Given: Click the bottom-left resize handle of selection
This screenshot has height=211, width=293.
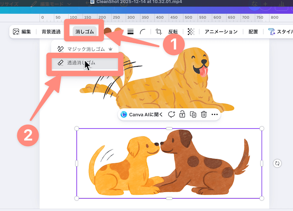Looking at the screenshot, I should pyautogui.click(x=77, y=198).
